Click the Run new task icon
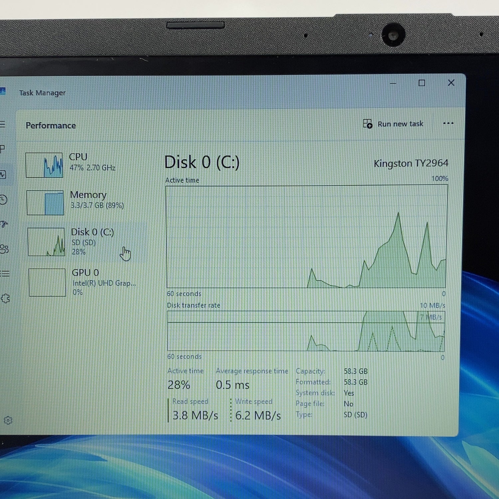Image resolution: width=499 pixels, height=499 pixels. pos(368,124)
